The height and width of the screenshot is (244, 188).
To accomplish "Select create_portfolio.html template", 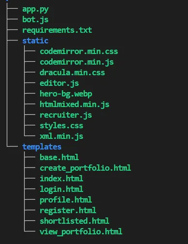I will pyautogui.click(x=85, y=168).
